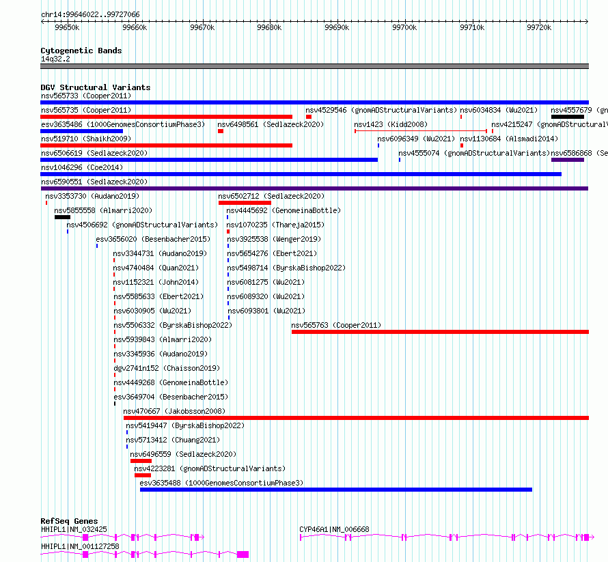Click the 14q32.2 cytogenetic band bar

(x=314, y=66)
